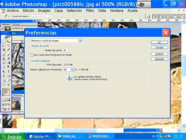Select the Eraser tool
186x140 pixels.
[x=4, y=63]
